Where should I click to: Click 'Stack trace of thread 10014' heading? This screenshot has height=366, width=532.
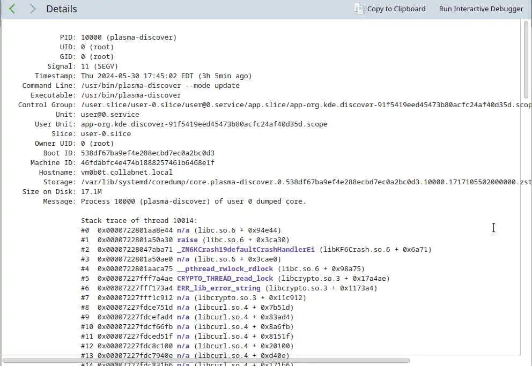click(139, 221)
